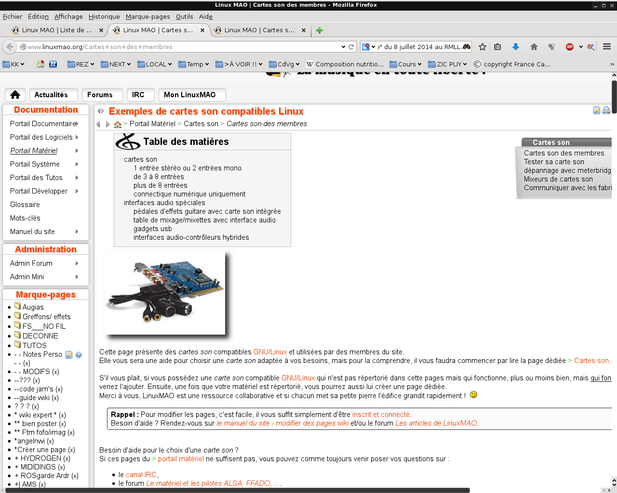The width and height of the screenshot is (617, 493).
Task: Open a new tab with the green plus
Action: (x=319, y=30)
